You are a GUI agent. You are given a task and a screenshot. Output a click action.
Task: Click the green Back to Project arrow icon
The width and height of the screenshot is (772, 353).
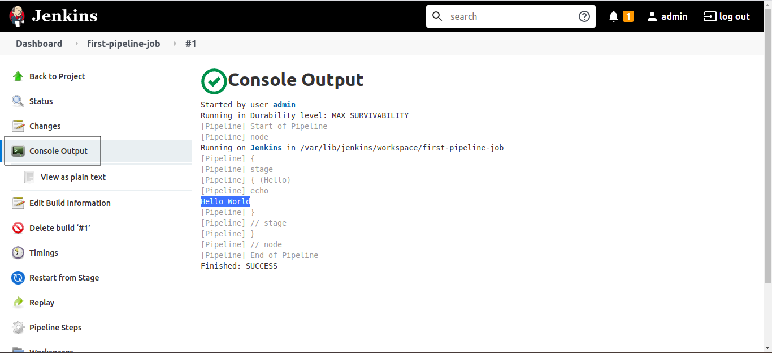pyautogui.click(x=18, y=76)
